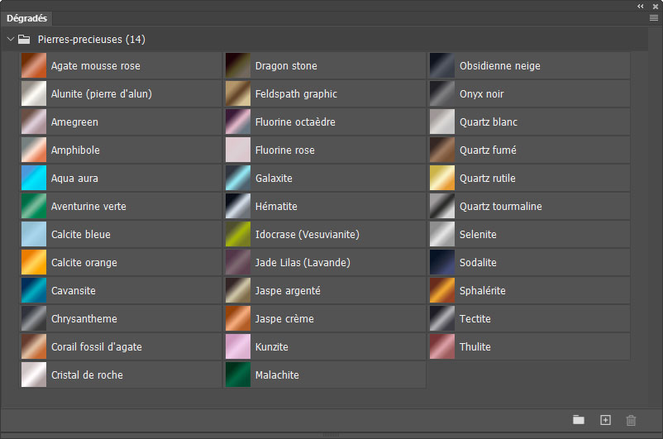Create a new gradient group folder

coord(579,420)
